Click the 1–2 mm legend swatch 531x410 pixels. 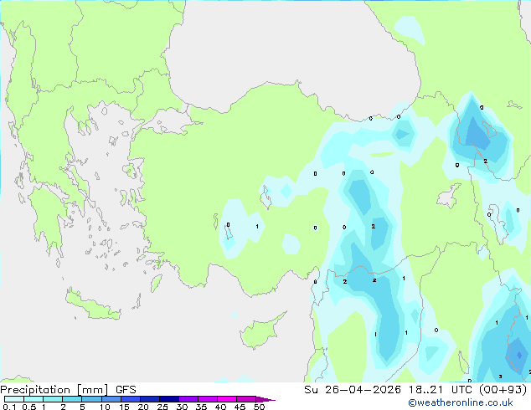tap(53, 399)
